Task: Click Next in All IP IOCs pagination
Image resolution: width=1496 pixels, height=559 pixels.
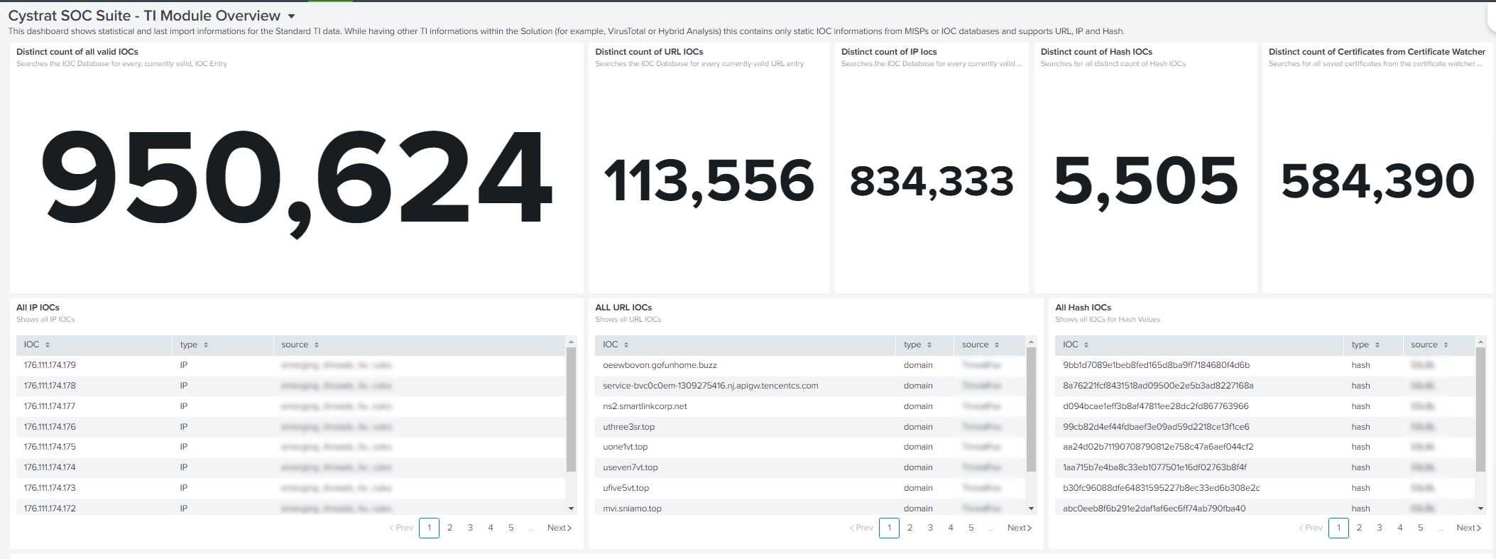Action: 559,528
